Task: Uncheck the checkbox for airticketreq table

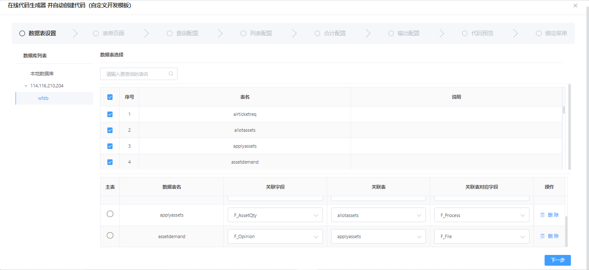Action: pyautogui.click(x=110, y=114)
